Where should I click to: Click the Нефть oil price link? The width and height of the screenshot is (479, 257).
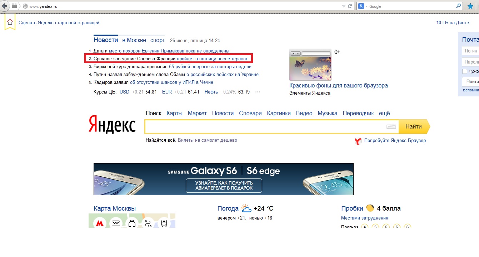click(x=211, y=92)
